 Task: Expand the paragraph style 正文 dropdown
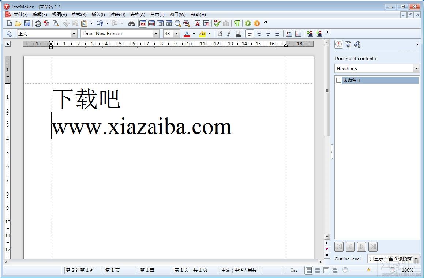click(74, 34)
